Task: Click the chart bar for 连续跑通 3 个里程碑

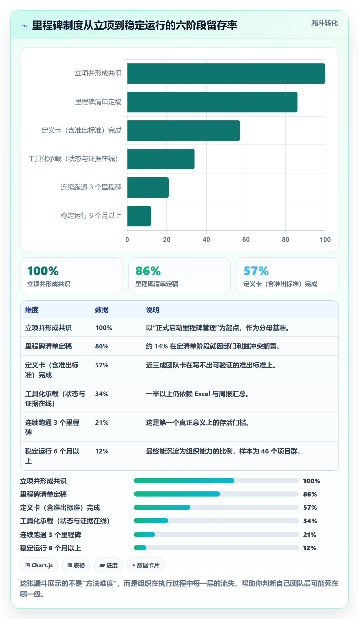Action: 148,187
